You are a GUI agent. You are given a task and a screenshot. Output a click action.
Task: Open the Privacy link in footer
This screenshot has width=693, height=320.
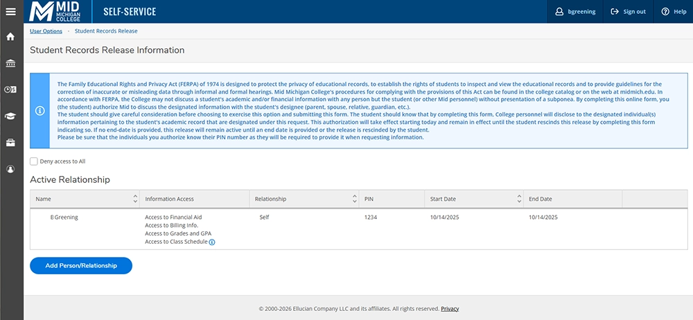(450, 308)
